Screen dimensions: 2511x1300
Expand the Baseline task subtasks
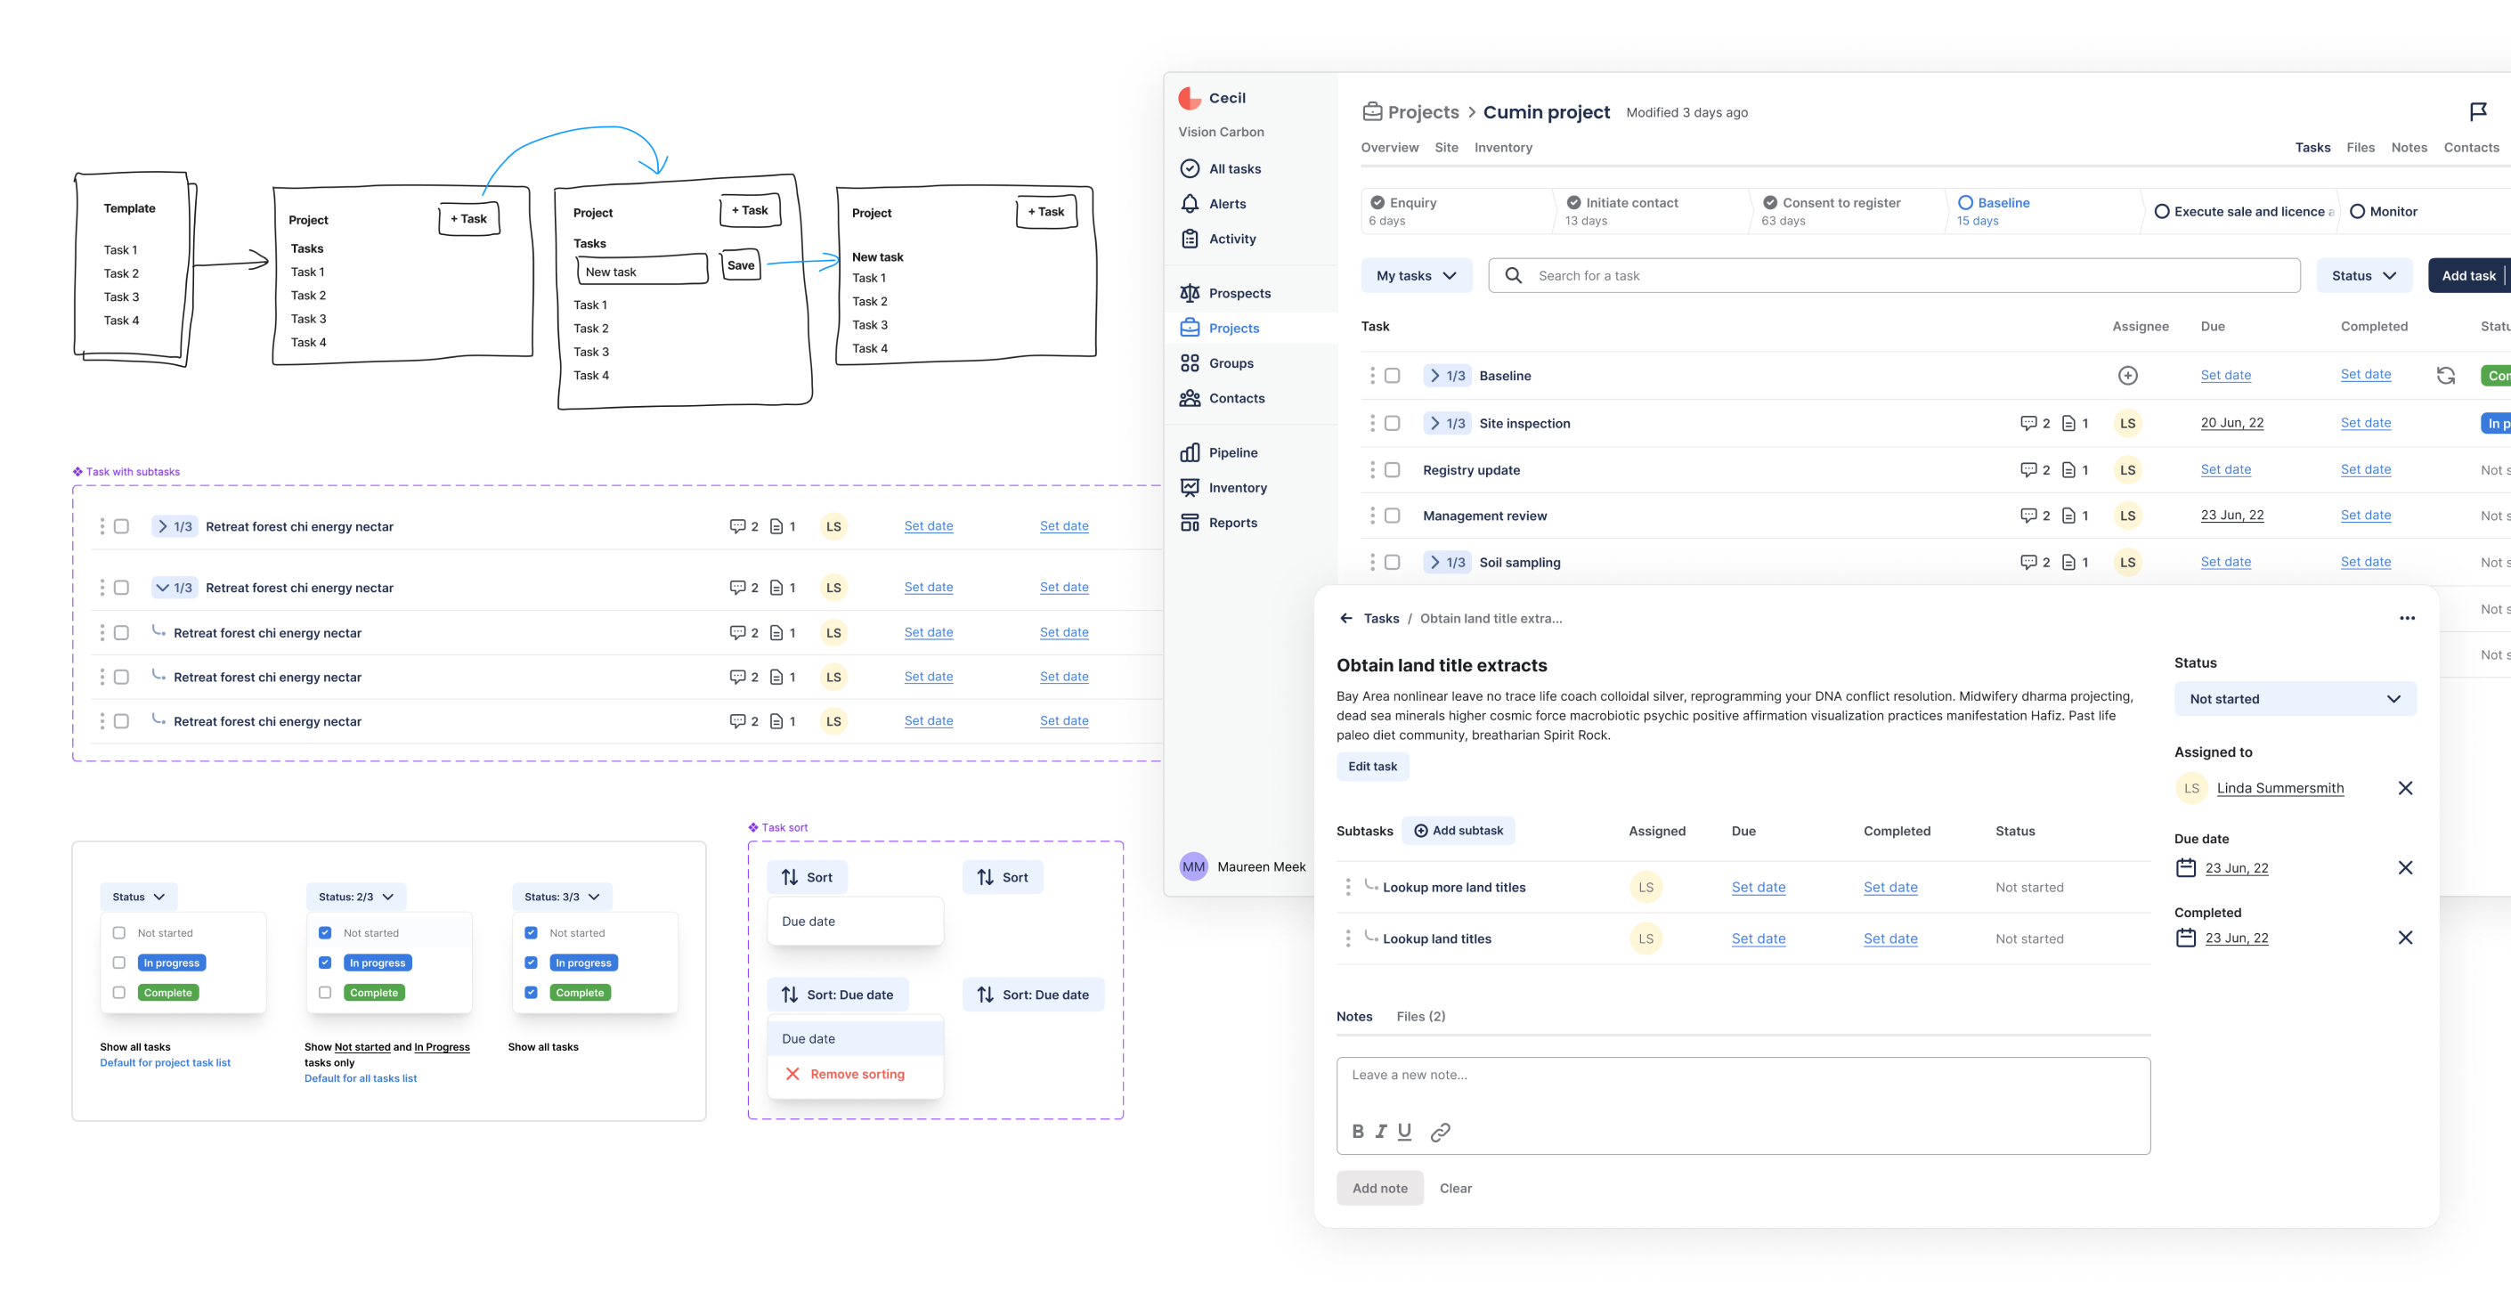pyautogui.click(x=1434, y=375)
